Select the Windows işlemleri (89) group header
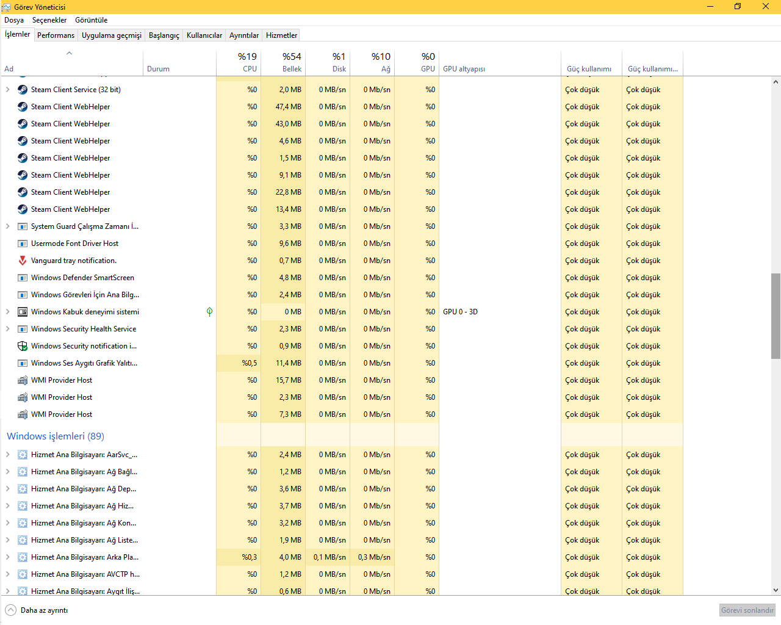 [56, 436]
